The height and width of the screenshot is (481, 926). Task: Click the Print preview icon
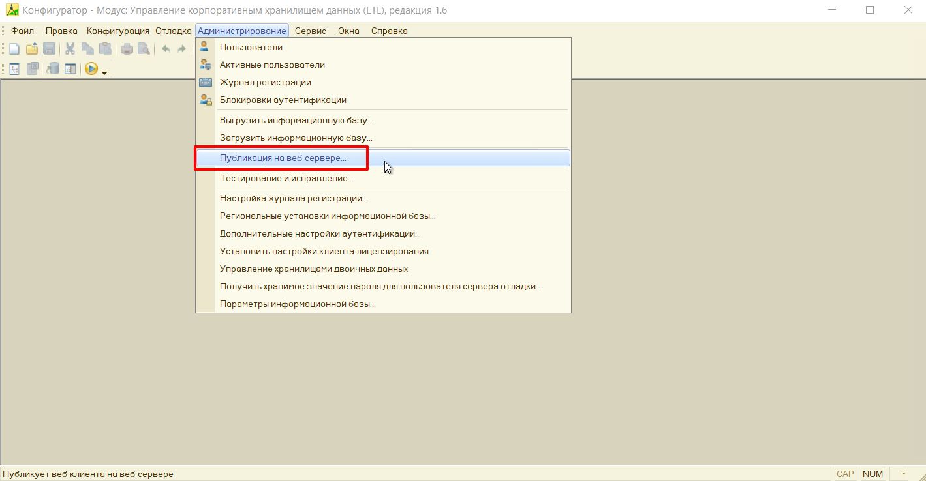[x=144, y=49]
